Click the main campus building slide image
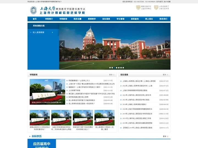 [x=115, y=46]
